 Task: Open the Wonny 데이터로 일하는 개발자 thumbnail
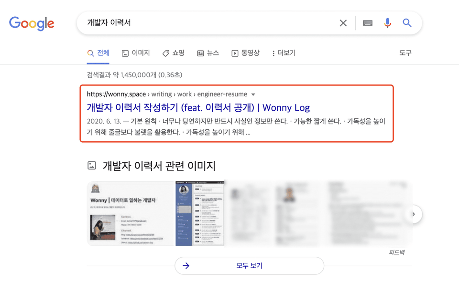[131, 214]
